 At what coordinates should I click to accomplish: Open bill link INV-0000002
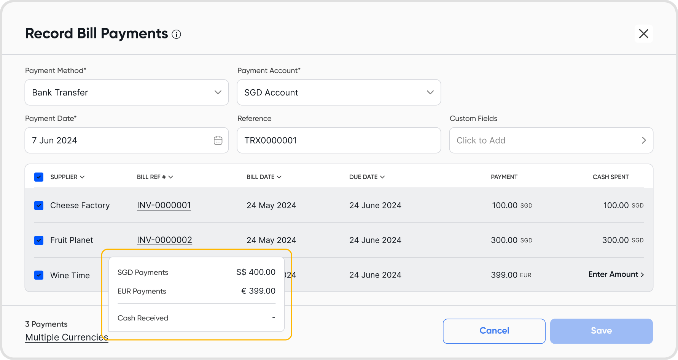click(164, 240)
